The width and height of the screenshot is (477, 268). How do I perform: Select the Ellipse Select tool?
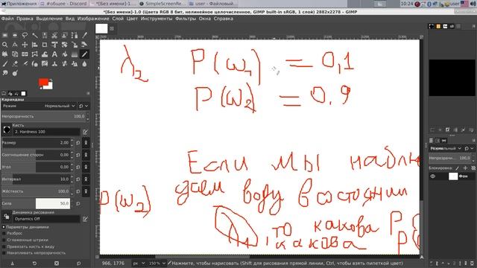coord(15,35)
